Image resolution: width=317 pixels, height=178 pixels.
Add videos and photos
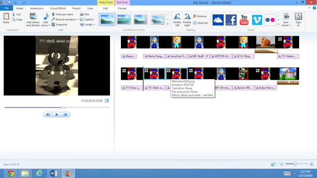tap(33, 20)
